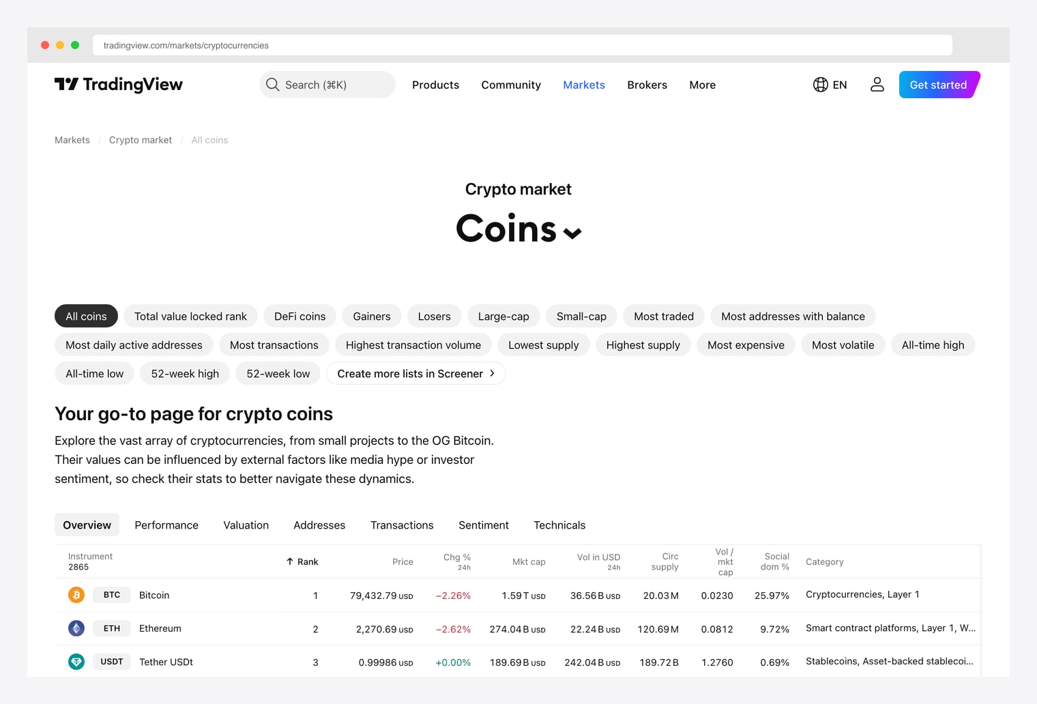The image size is (1037, 704).
Task: Click the Ethereum coin icon
Action: click(76, 628)
